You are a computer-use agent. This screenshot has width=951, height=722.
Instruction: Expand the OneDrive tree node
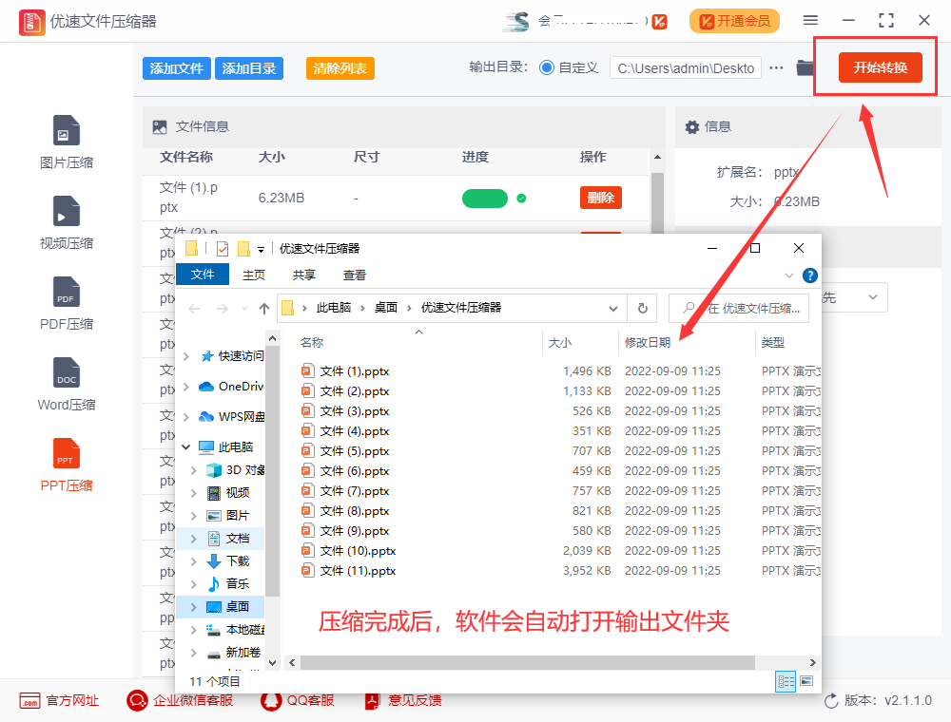186,387
